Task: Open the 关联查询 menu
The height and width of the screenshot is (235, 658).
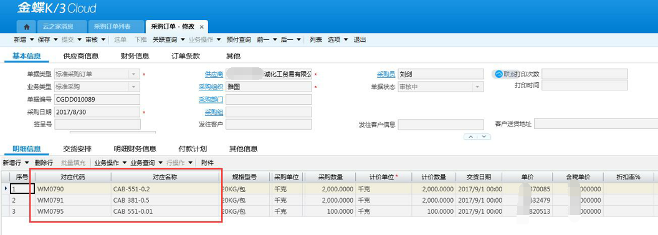Action: [x=164, y=40]
